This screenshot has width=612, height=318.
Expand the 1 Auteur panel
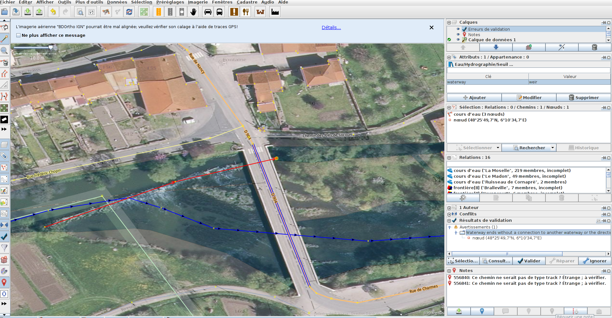click(449, 208)
